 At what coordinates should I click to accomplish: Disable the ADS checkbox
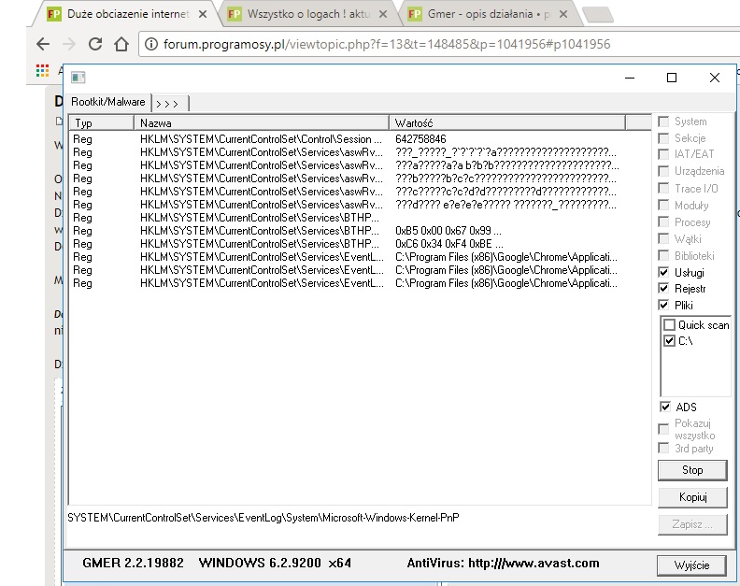664,407
